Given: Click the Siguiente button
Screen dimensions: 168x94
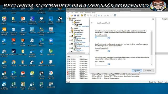Looking at the screenshot, I should coord(137,71).
